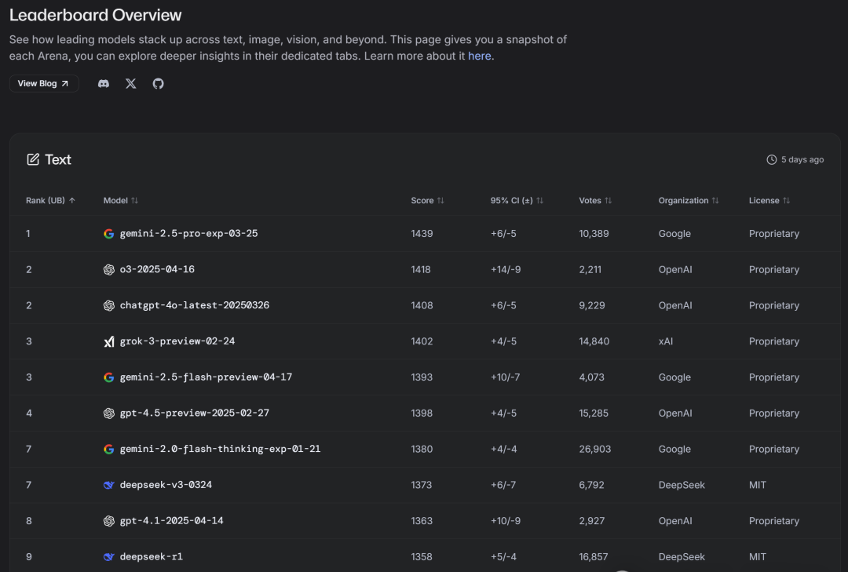Select model name o3-2025-04-16
The height and width of the screenshot is (572, 848).
157,269
